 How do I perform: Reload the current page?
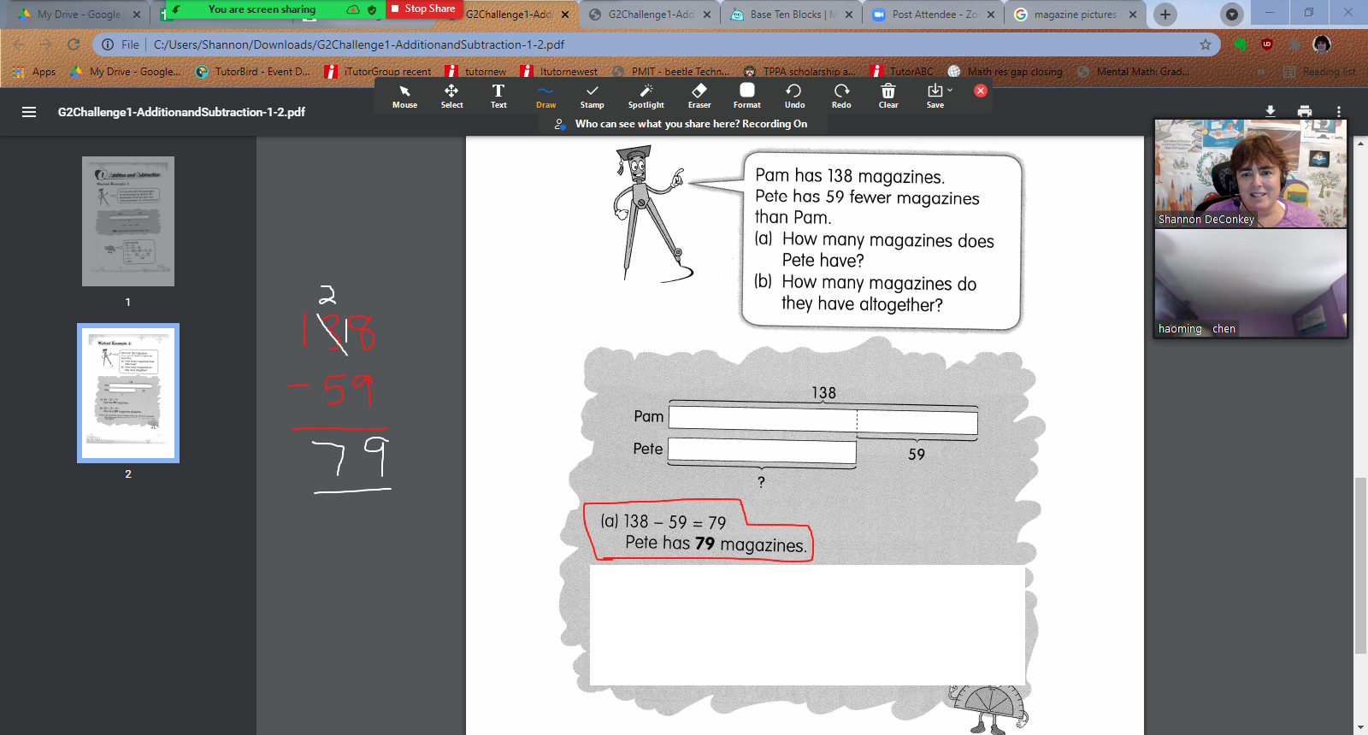click(x=74, y=44)
